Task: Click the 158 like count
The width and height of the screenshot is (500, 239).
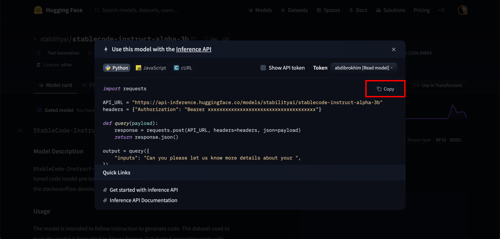Action: pyautogui.click(x=225, y=39)
